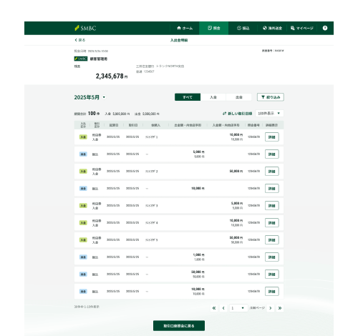
Task: Filter list to 出金 withdrawals only
Action: pos(239,97)
